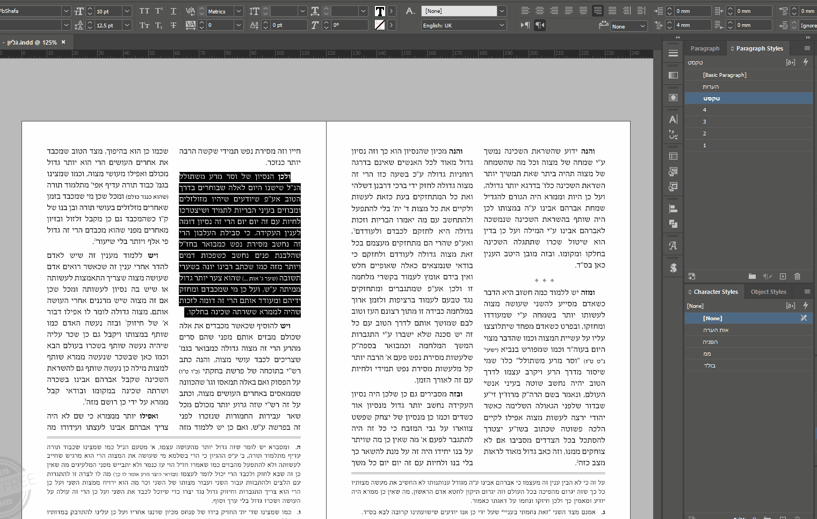Toggle Left-to-Right paragraph direction
Screen dimensions: 817x519
click(x=525, y=25)
